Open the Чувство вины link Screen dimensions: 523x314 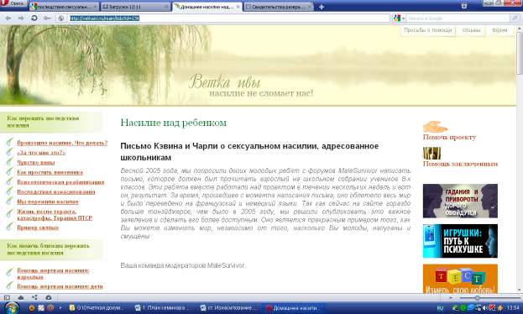pyautogui.click(x=36, y=163)
